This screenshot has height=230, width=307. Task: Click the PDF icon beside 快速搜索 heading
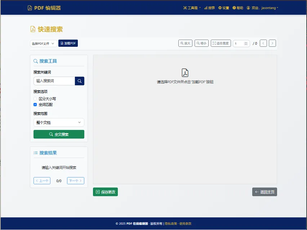[x=33, y=29]
